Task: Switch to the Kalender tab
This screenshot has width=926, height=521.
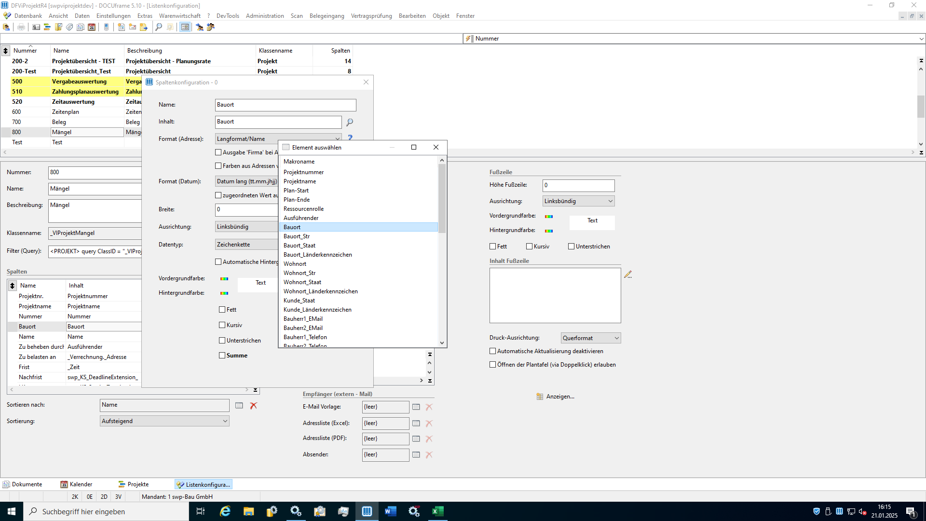Action: click(77, 484)
